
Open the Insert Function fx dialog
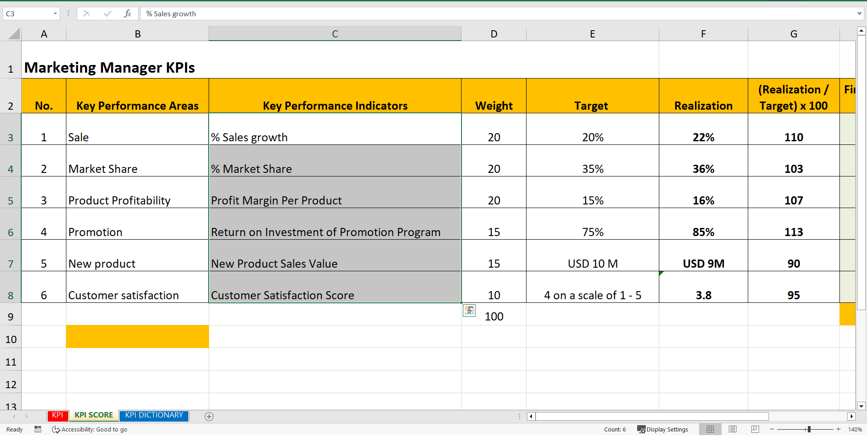tap(127, 14)
